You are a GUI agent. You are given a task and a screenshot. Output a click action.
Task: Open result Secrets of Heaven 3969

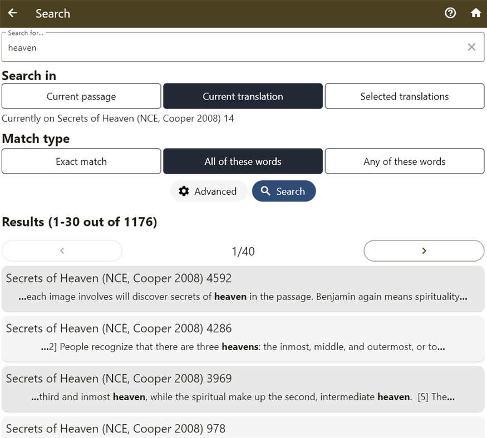(x=243, y=388)
